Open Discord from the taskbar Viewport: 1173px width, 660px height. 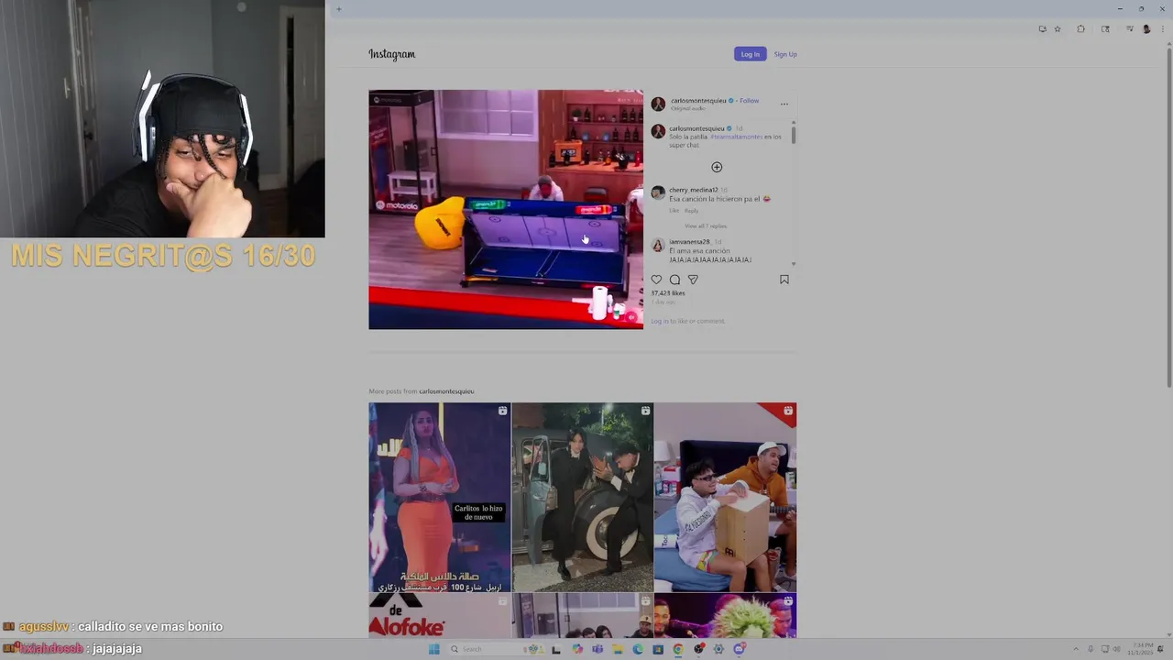pos(739,649)
